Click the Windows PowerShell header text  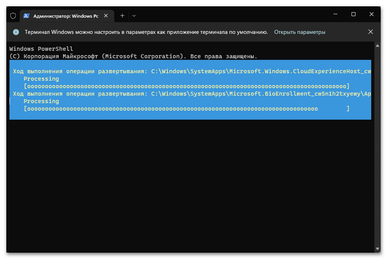coord(41,49)
